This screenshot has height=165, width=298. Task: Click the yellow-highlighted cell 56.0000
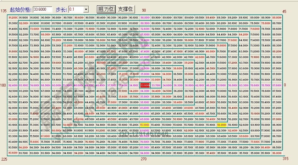(x=222, y=125)
